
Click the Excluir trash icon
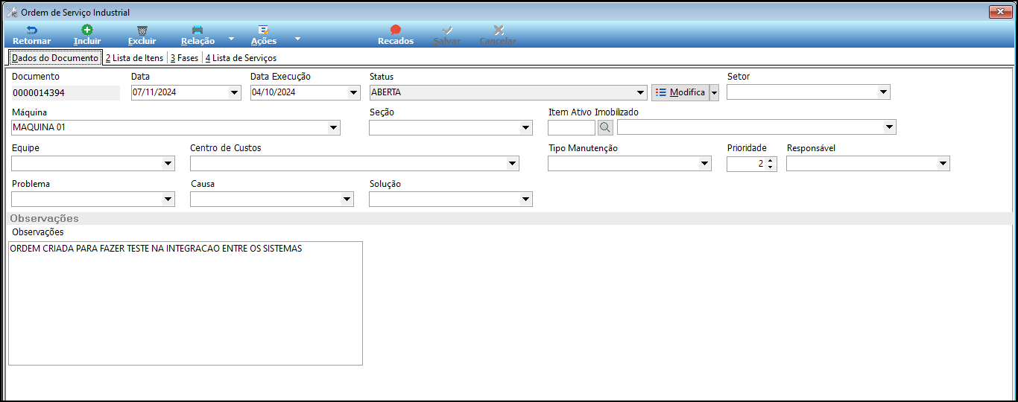[142, 31]
